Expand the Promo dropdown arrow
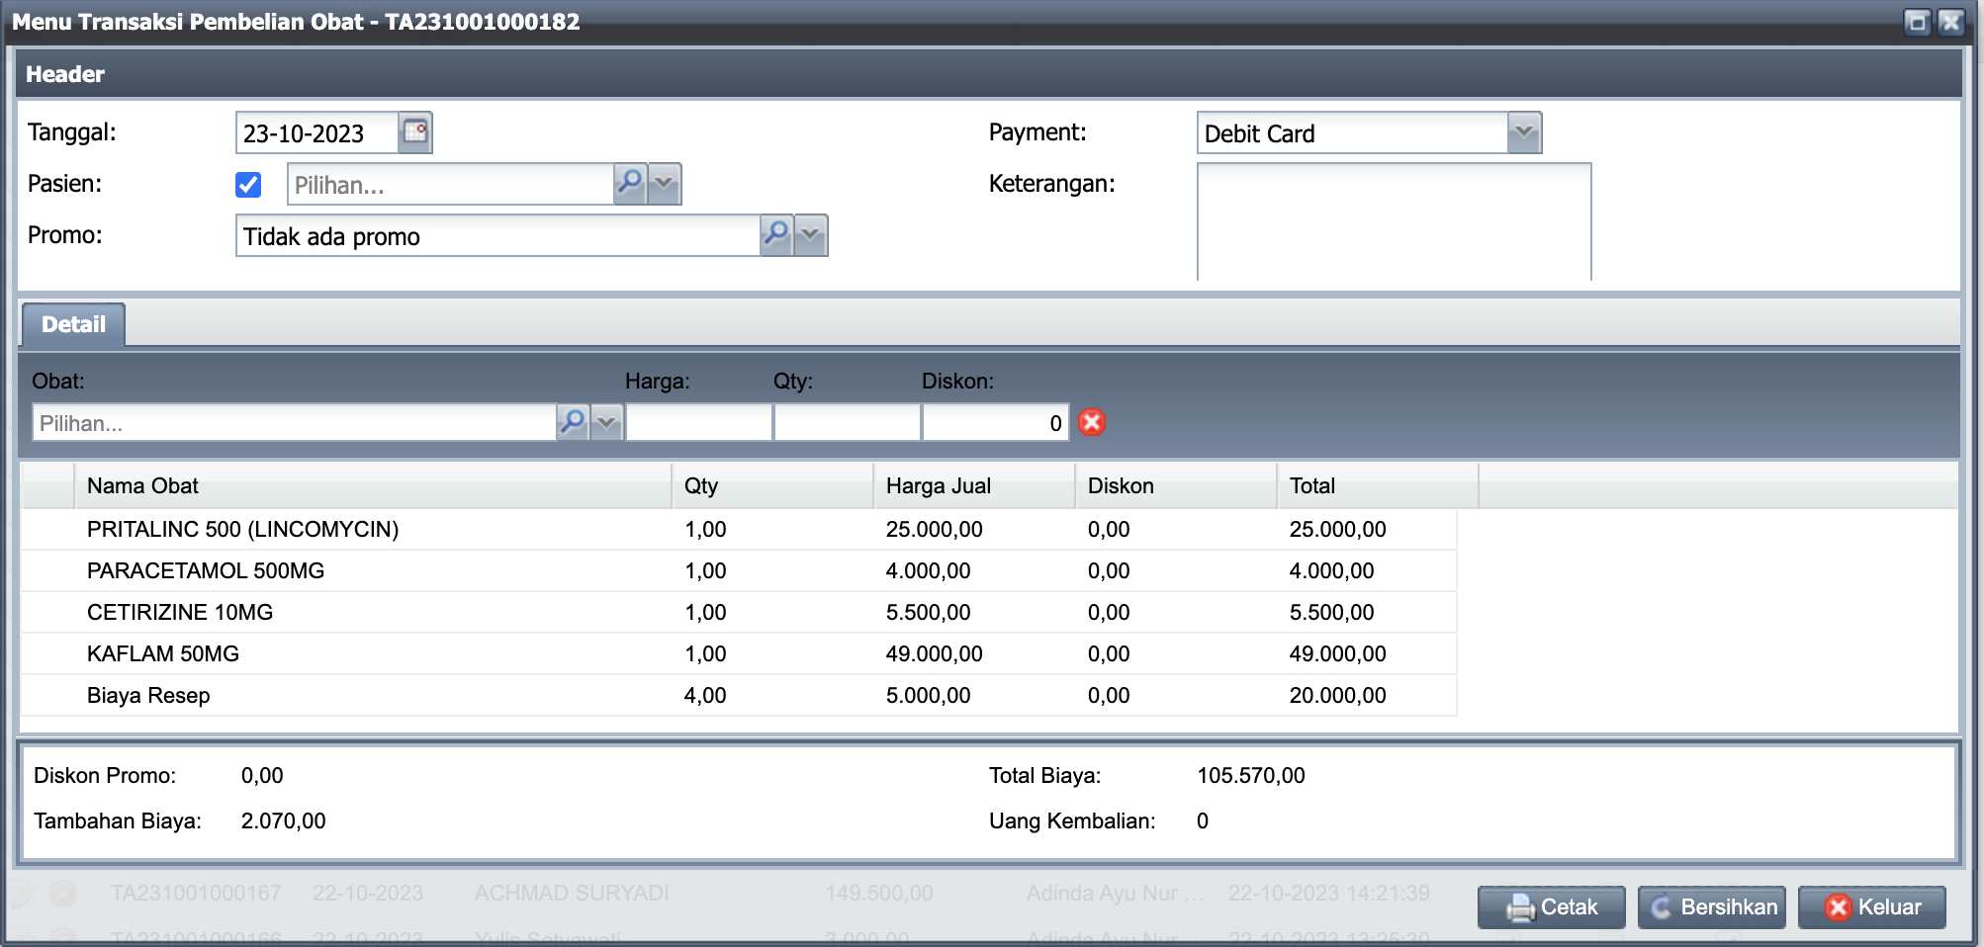 (x=811, y=235)
